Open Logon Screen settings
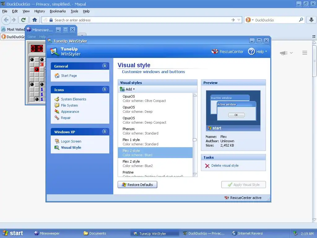 pos(68,141)
